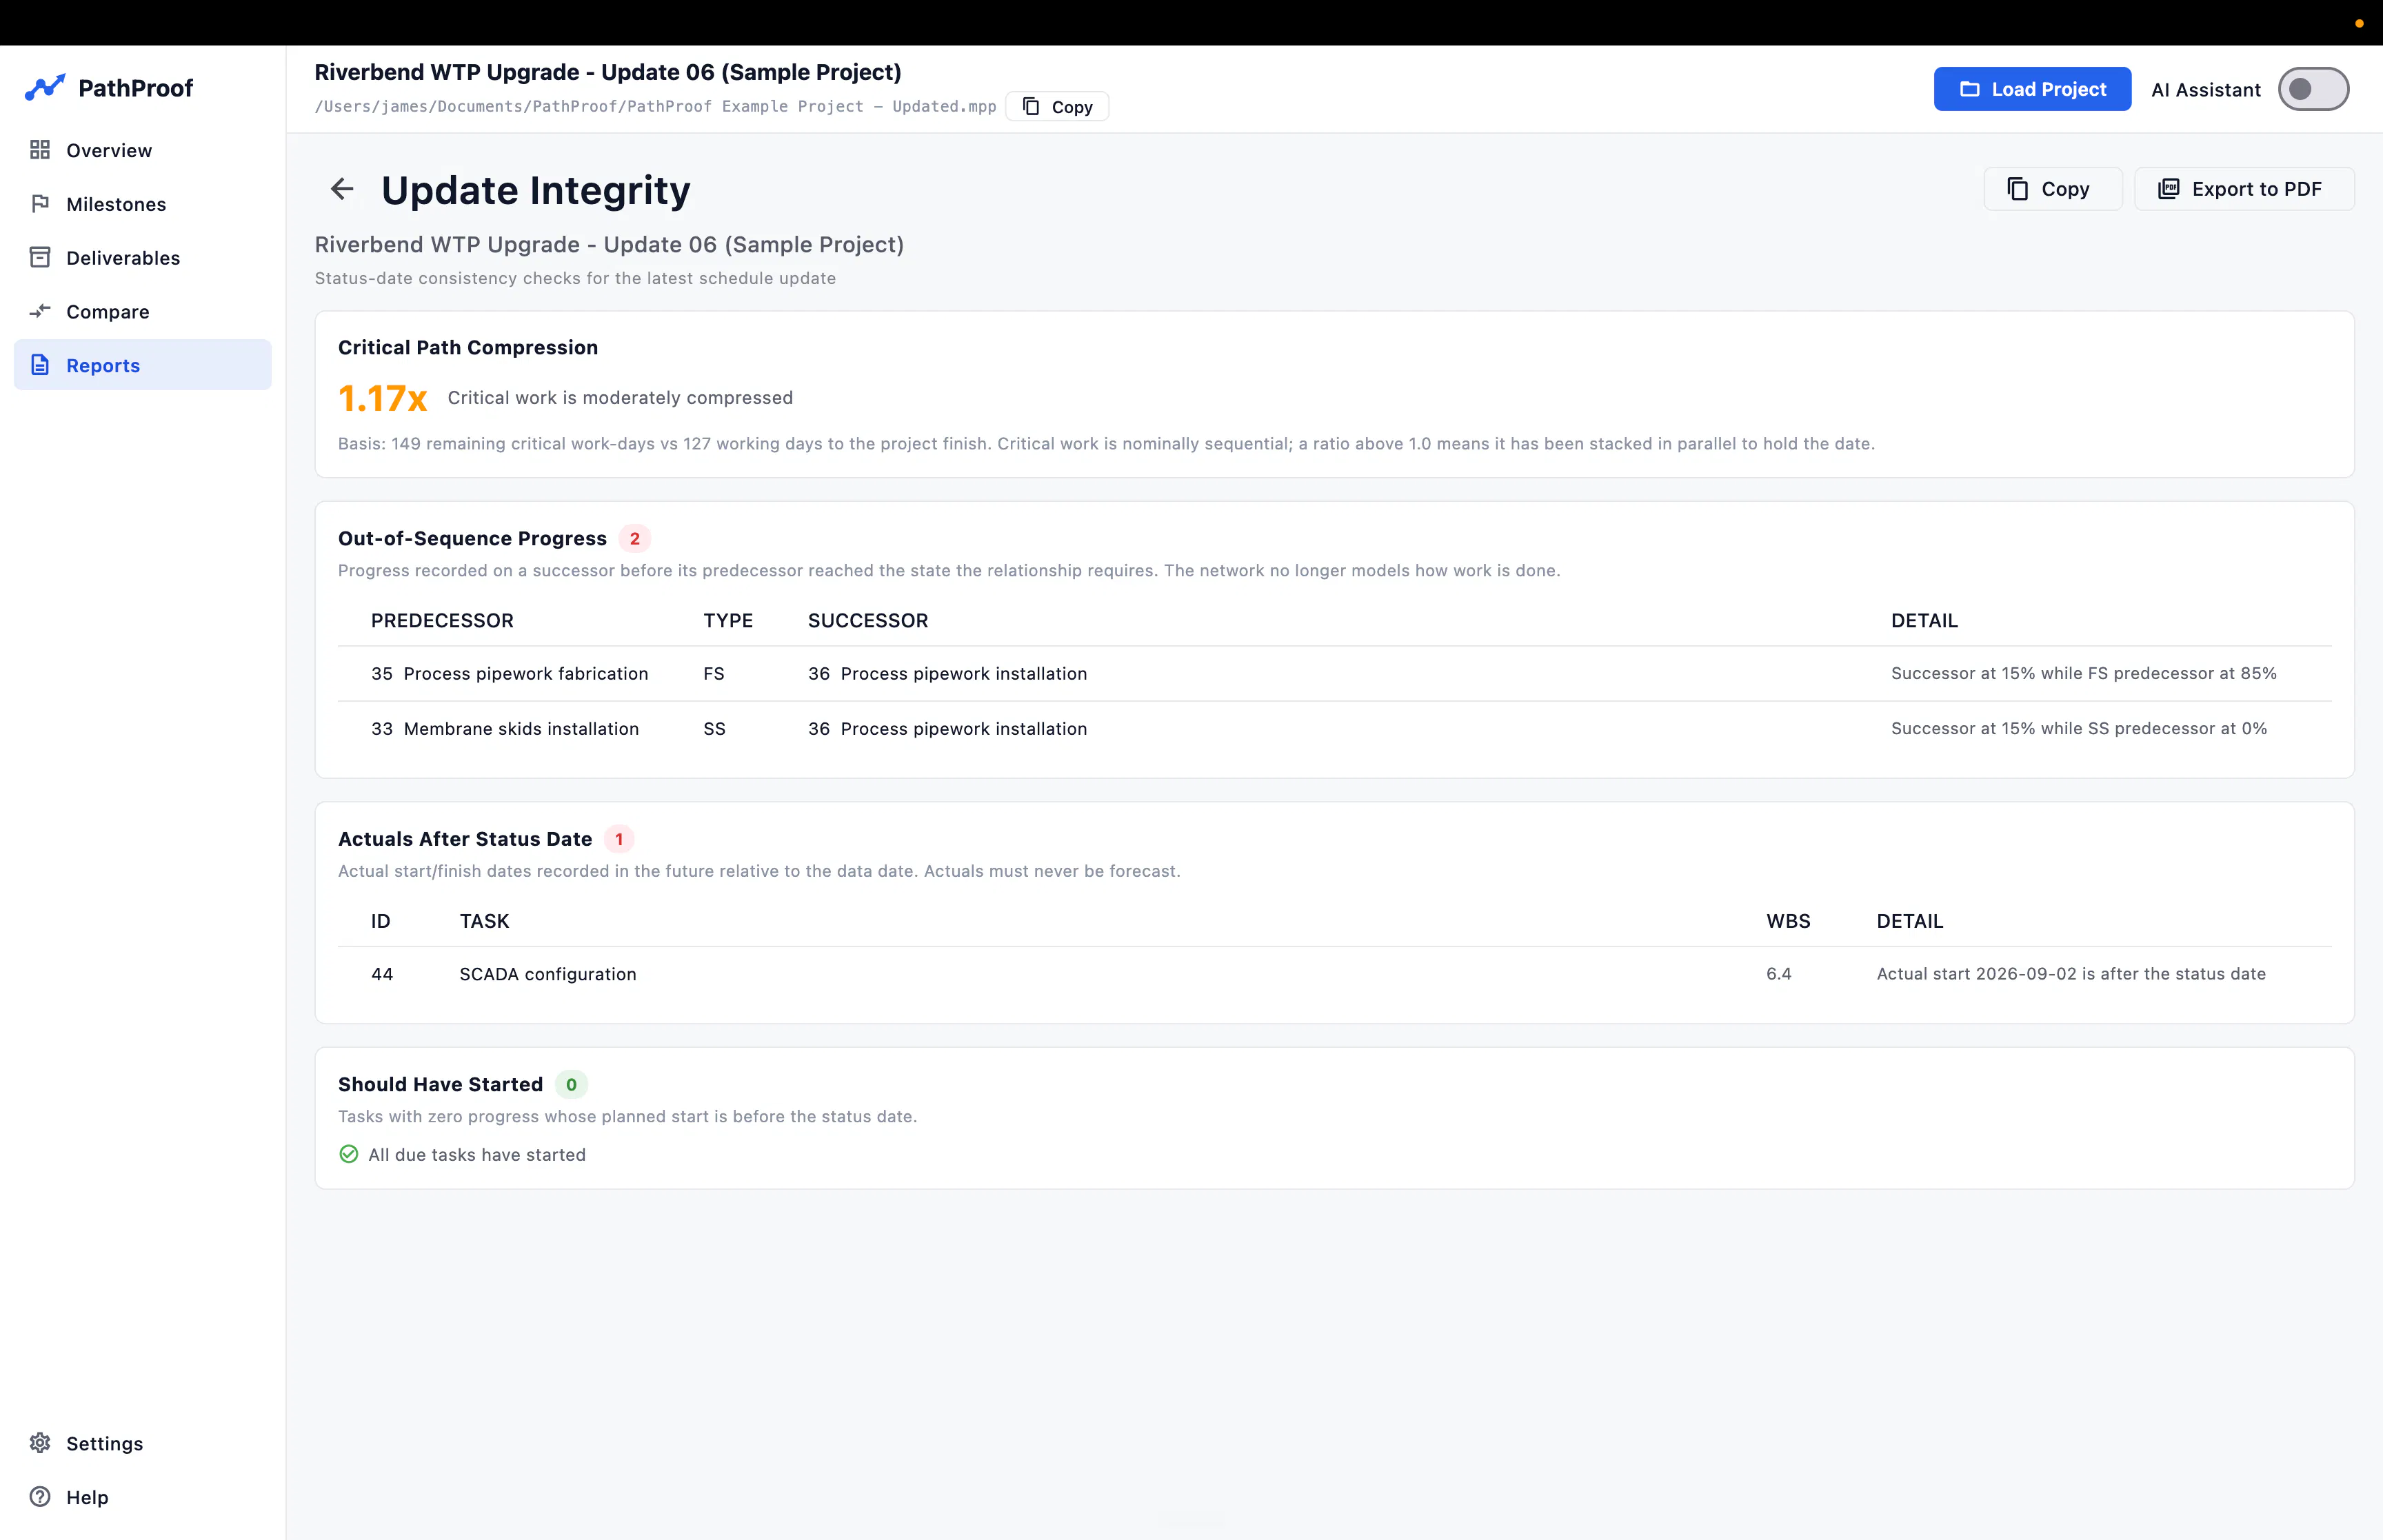Click the green 0 badge for Should Have Started
Screen dimensions: 2383x1540
point(571,1084)
